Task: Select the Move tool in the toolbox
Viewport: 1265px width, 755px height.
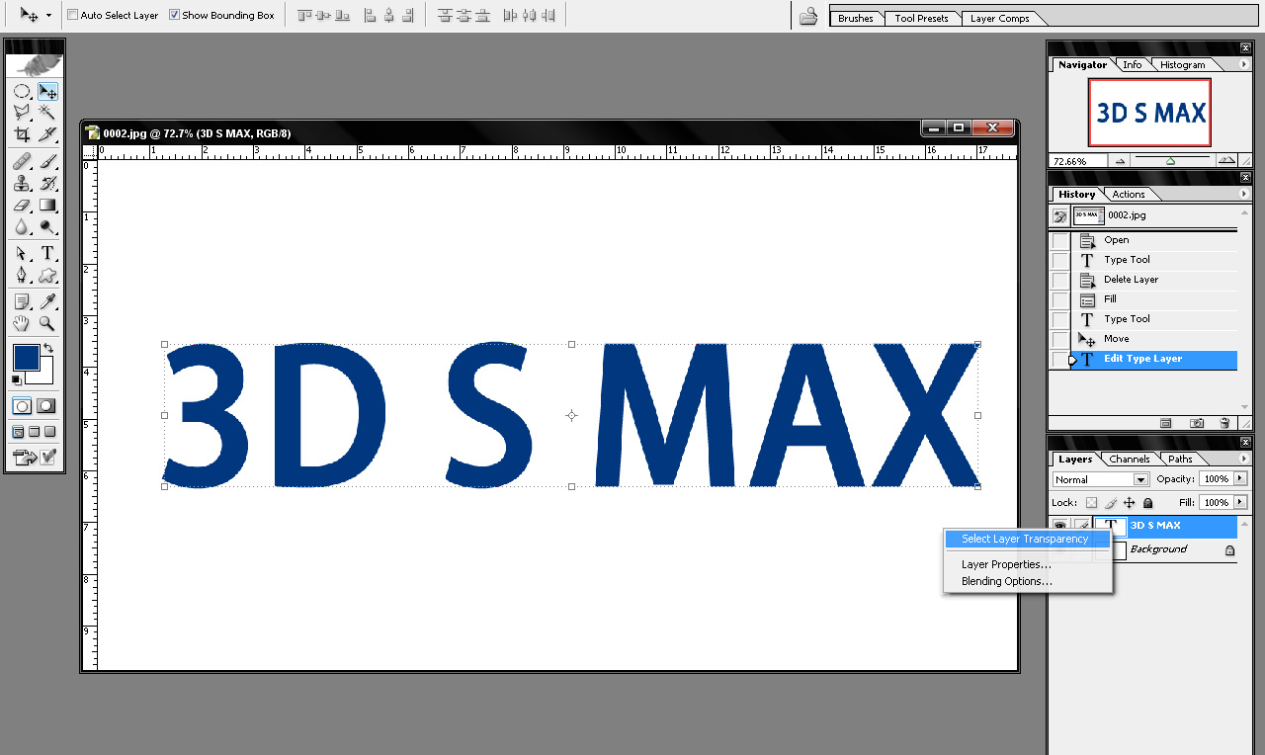Action: click(x=46, y=91)
